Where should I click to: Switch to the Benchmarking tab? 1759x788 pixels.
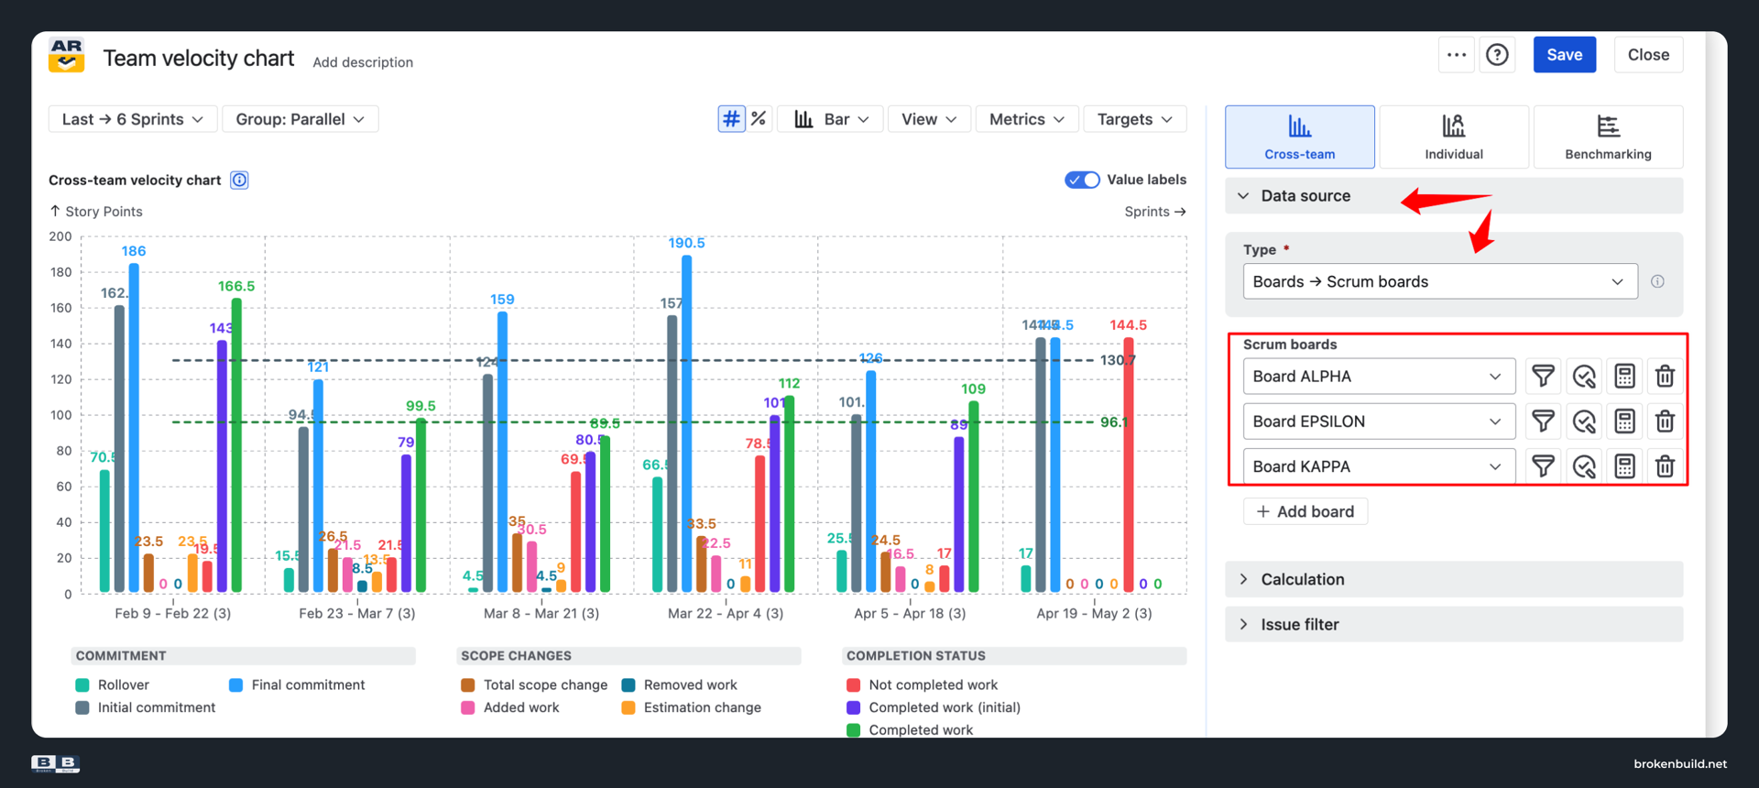click(1608, 137)
